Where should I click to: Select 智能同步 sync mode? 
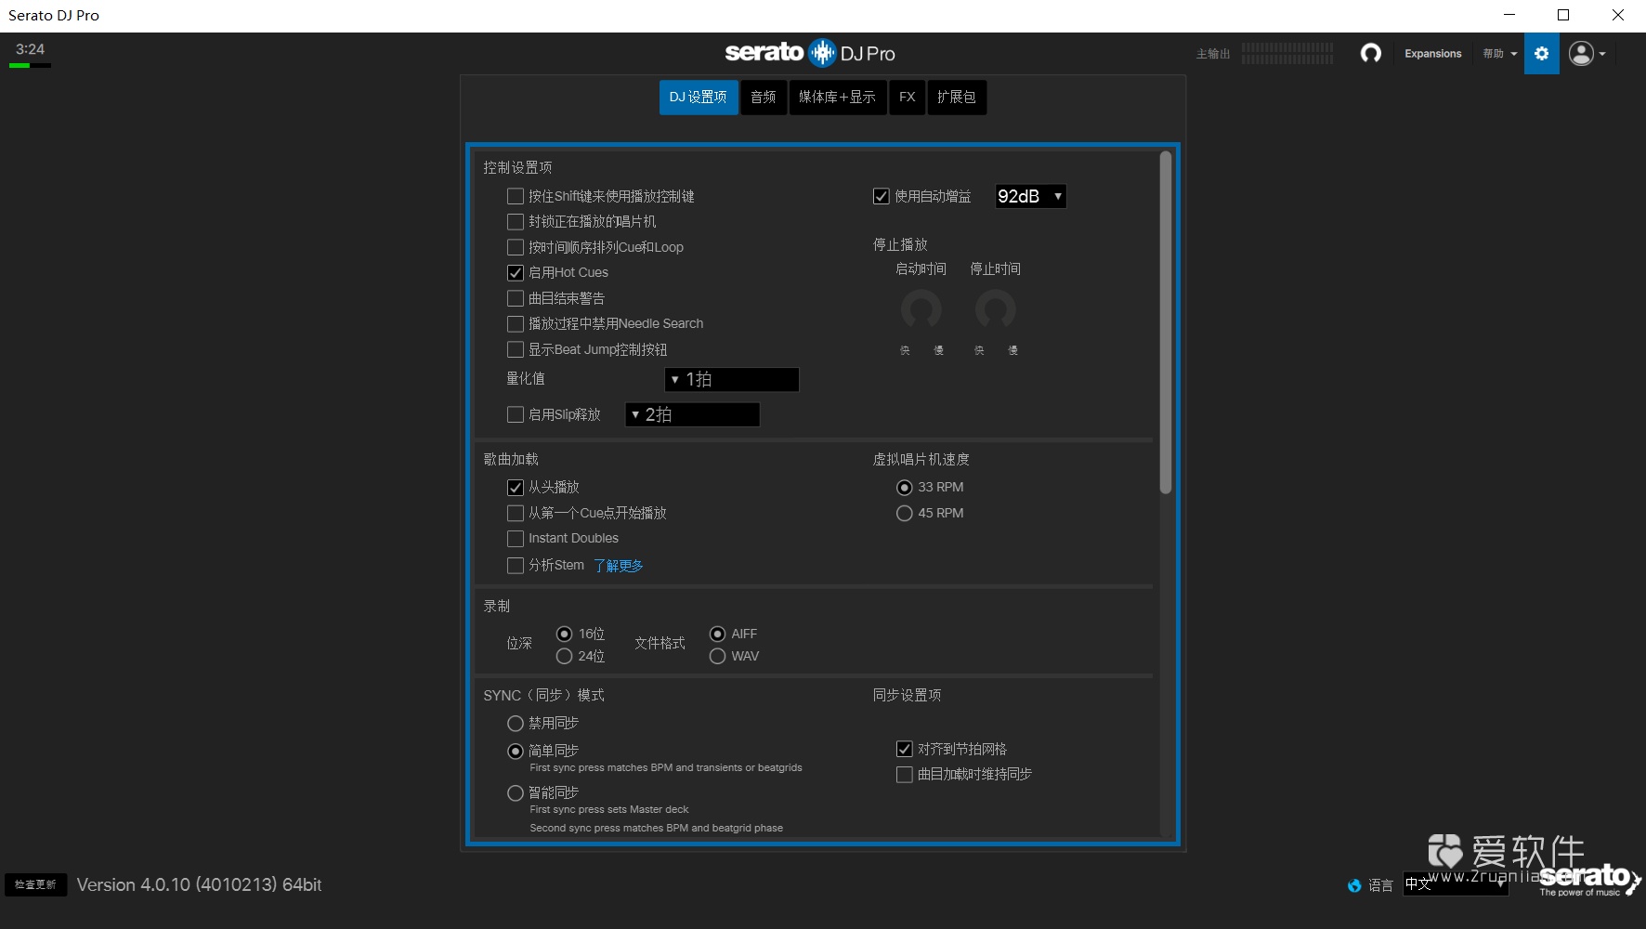point(516,792)
